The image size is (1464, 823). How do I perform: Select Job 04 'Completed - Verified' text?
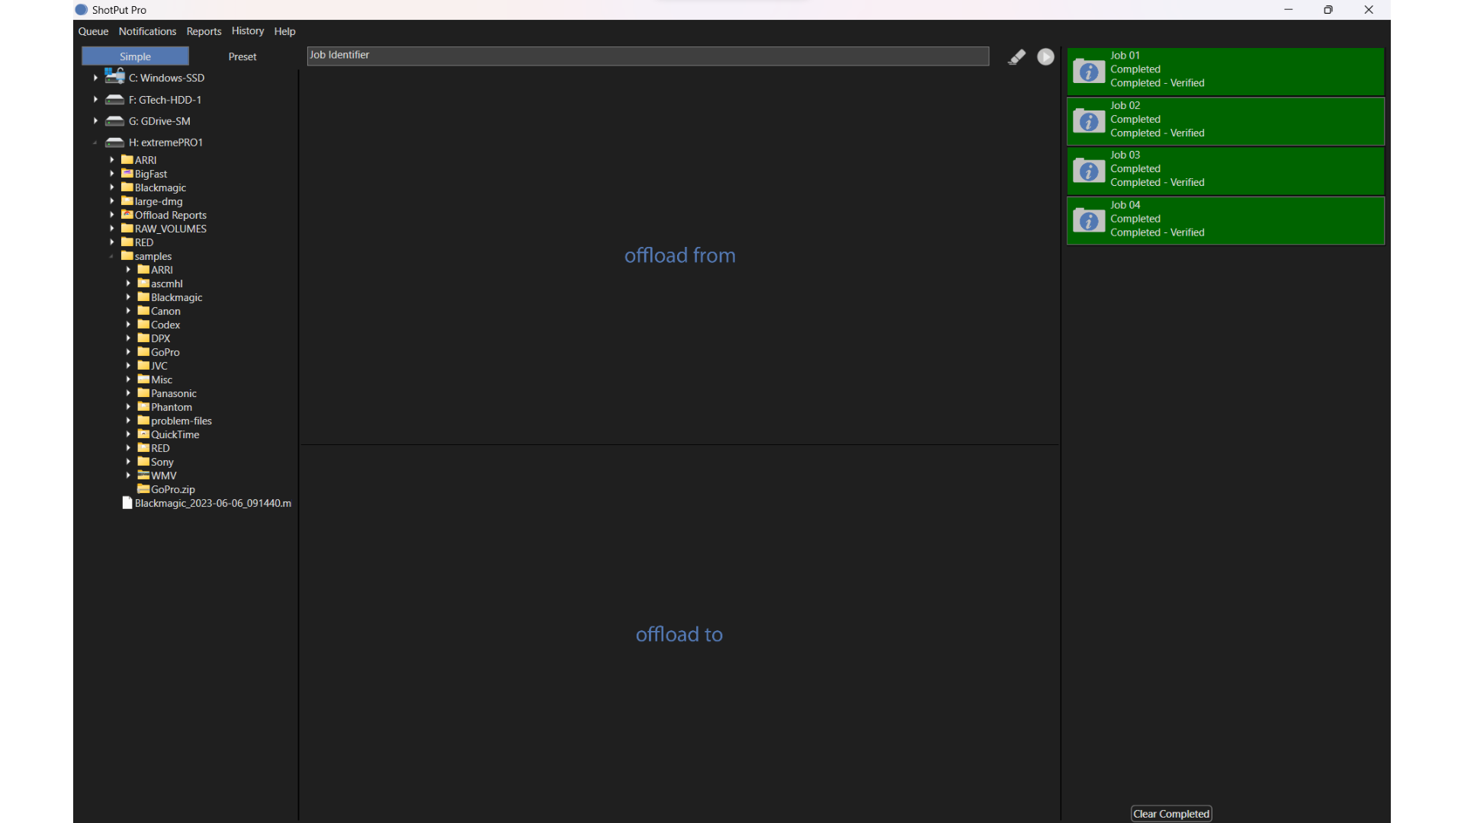[1157, 233]
